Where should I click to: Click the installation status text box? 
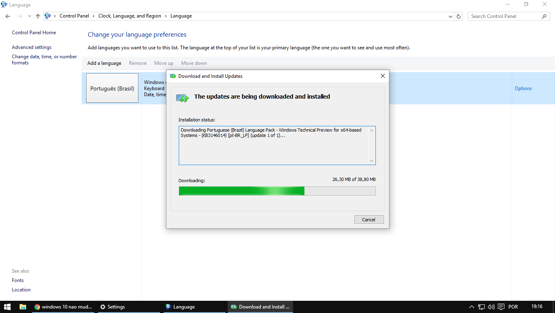(x=277, y=145)
